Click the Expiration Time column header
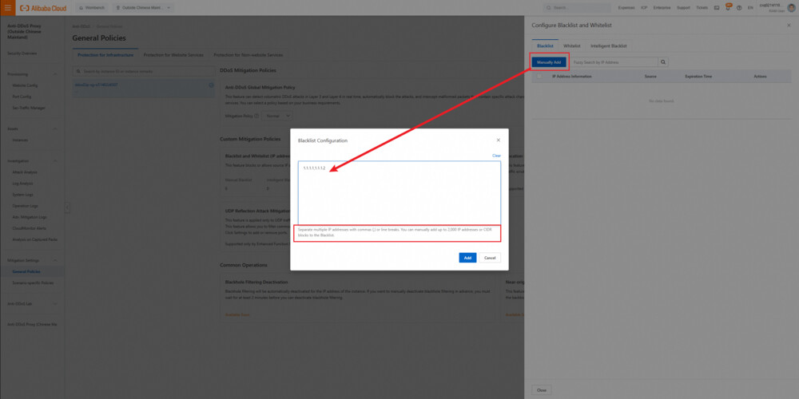The height and width of the screenshot is (399, 799). pyautogui.click(x=698, y=77)
